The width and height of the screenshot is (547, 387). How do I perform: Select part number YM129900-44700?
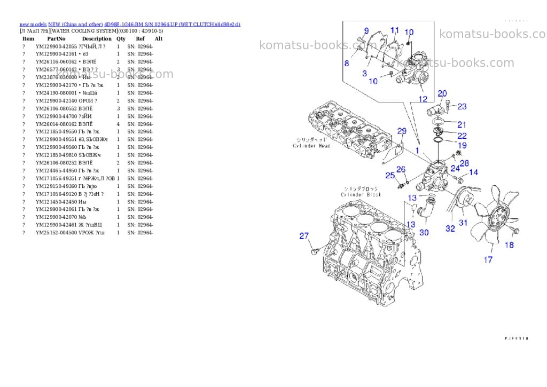[56, 116]
